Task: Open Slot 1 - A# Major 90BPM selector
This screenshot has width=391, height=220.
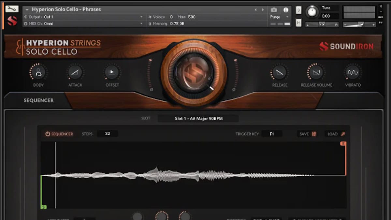Action: click(x=198, y=118)
